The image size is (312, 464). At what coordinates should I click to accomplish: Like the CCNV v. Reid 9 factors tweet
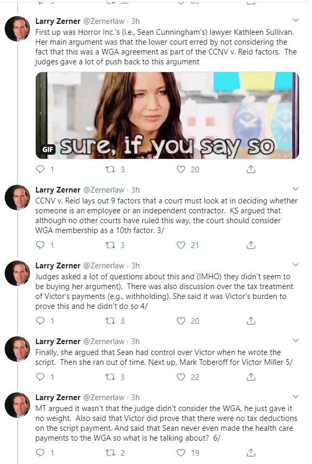181,245
